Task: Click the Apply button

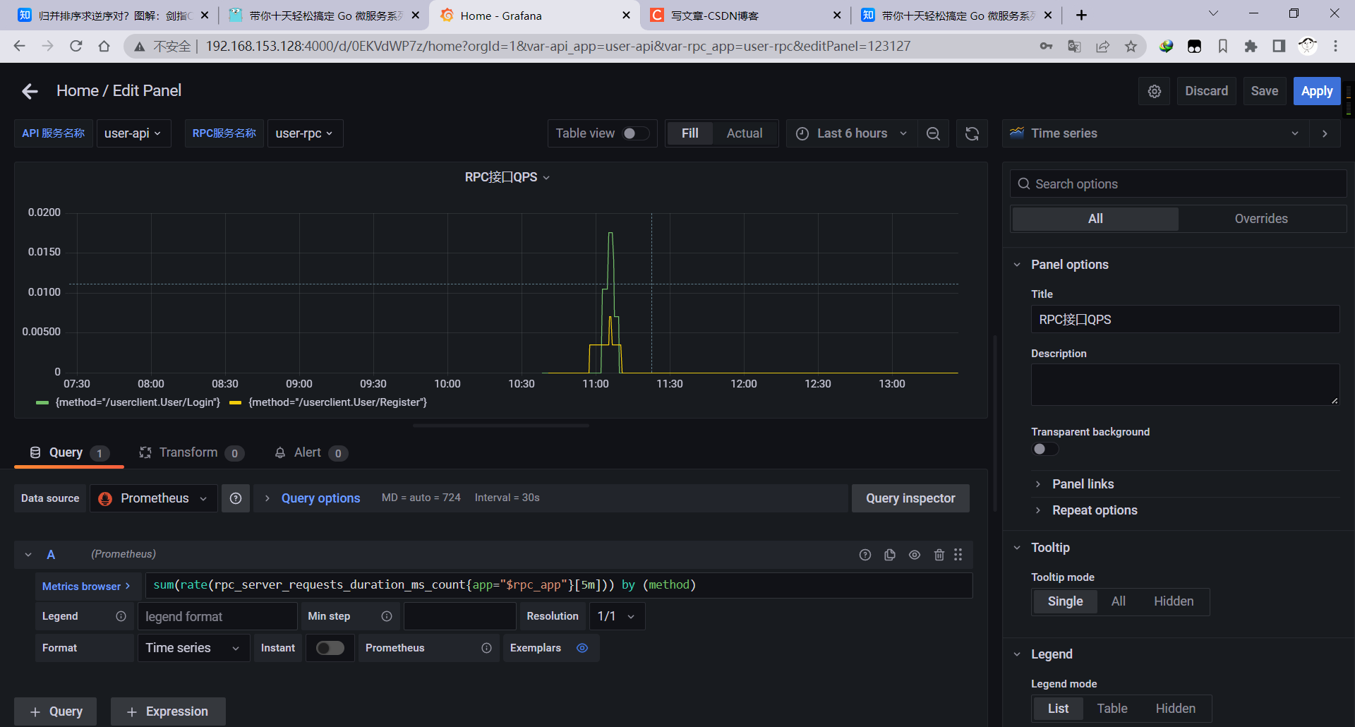Action: coord(1317,91)
